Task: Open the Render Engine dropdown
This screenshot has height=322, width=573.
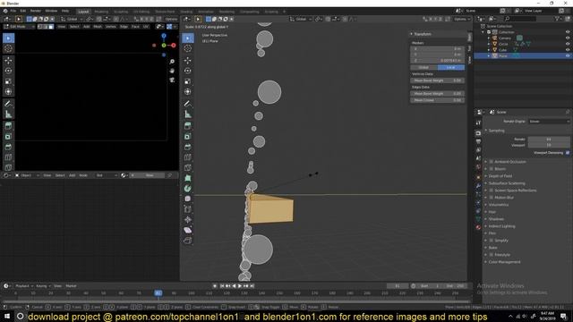Action: pos(549,122)
